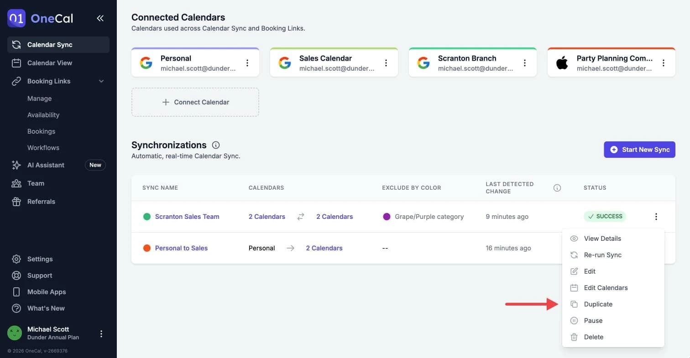
Task: Click the Apple icon on Party Planning card
Action: [x=562, y=63]
